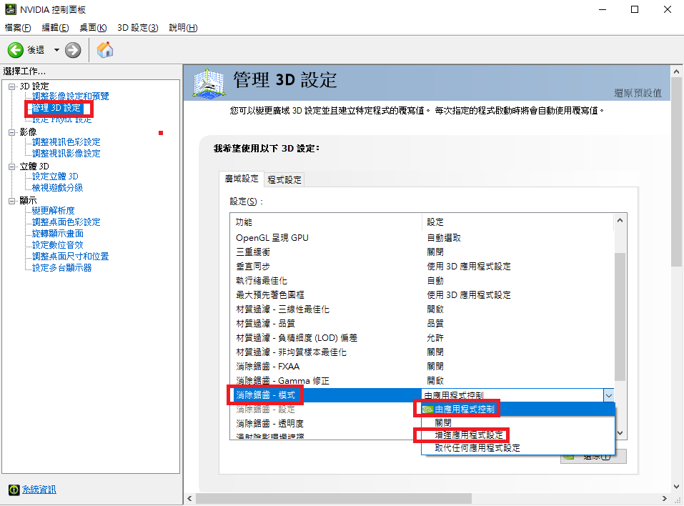Choose 由應用程式控制 from the dropdown list

[518, 410]
